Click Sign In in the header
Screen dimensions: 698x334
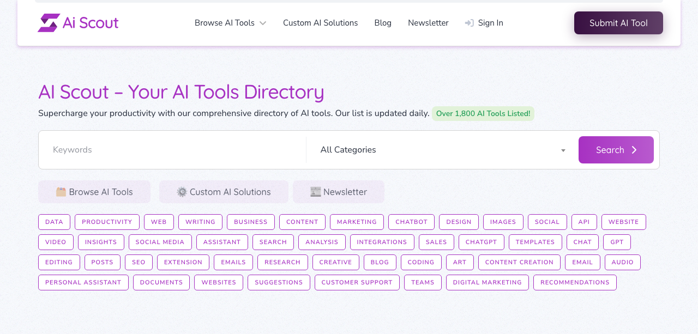[484, 23]
